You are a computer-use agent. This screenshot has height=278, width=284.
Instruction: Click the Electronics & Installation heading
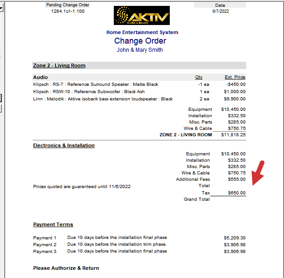(x=64, y=145)
